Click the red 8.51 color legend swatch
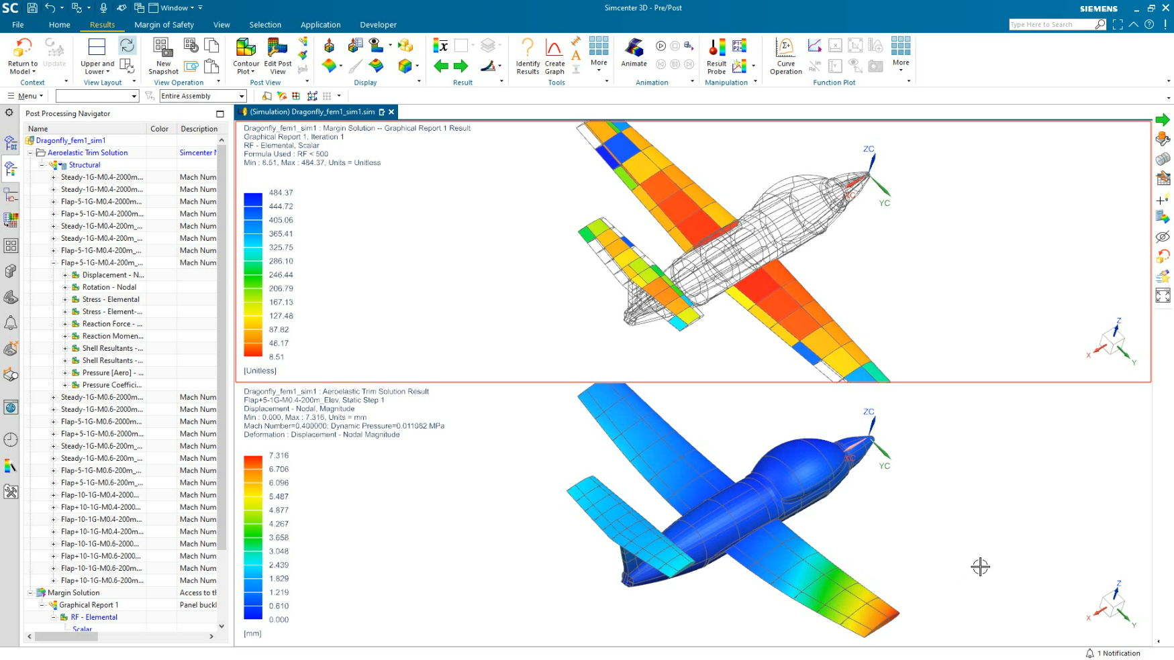 (253, 350)
